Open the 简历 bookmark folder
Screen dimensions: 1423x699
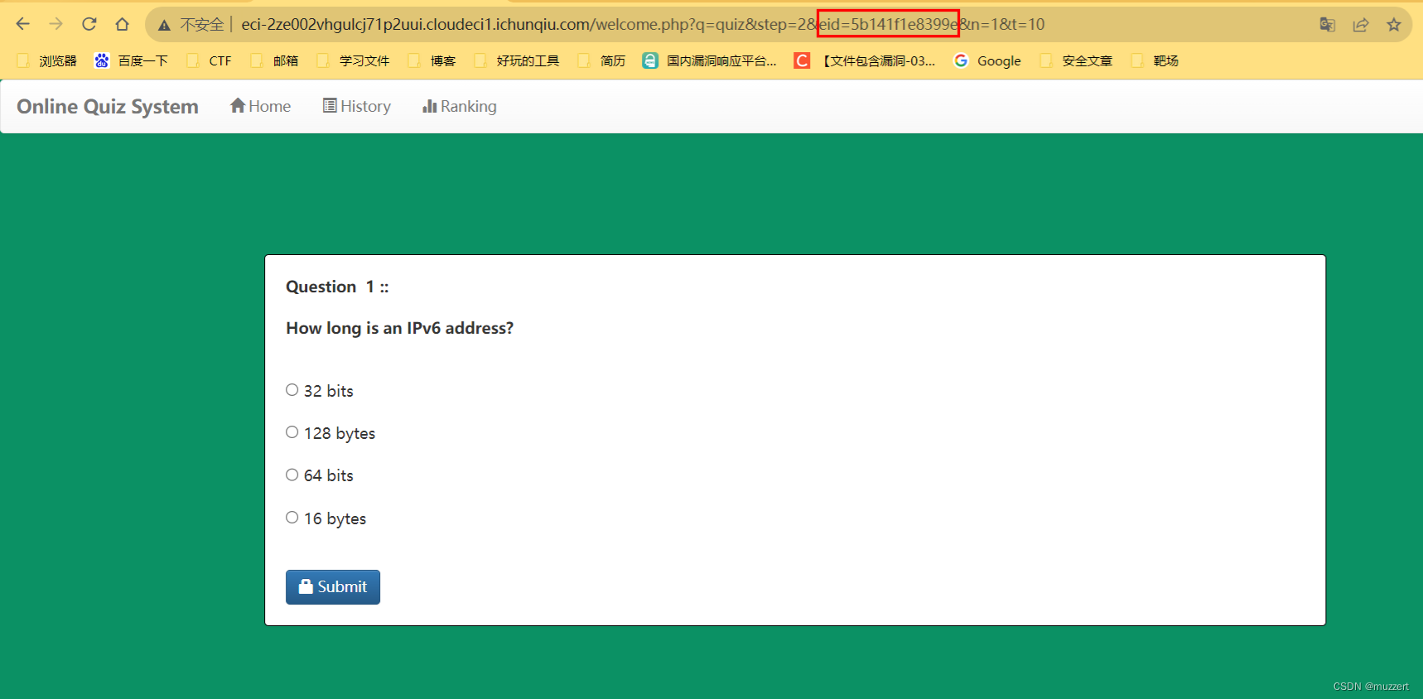(602, 60)
